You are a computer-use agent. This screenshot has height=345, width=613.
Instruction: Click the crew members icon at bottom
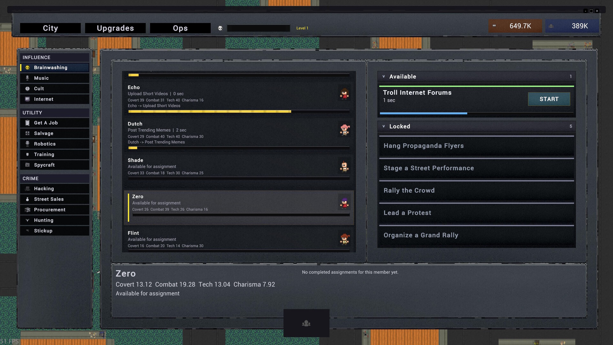tap(306, 323)
